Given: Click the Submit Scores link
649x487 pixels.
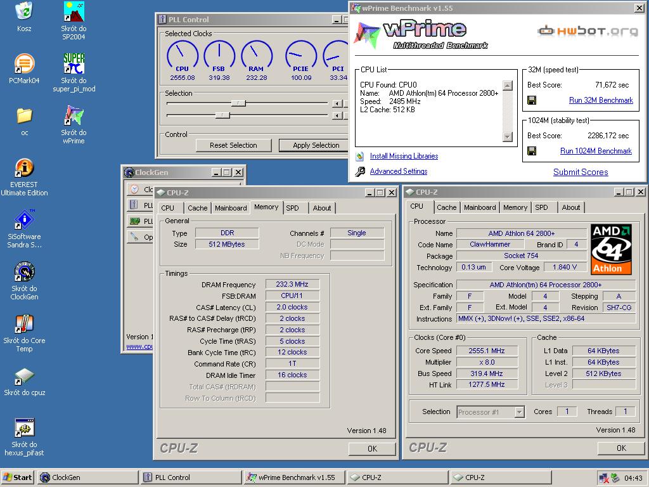Looking at the screenshot, I should click(x=581, y=172).
